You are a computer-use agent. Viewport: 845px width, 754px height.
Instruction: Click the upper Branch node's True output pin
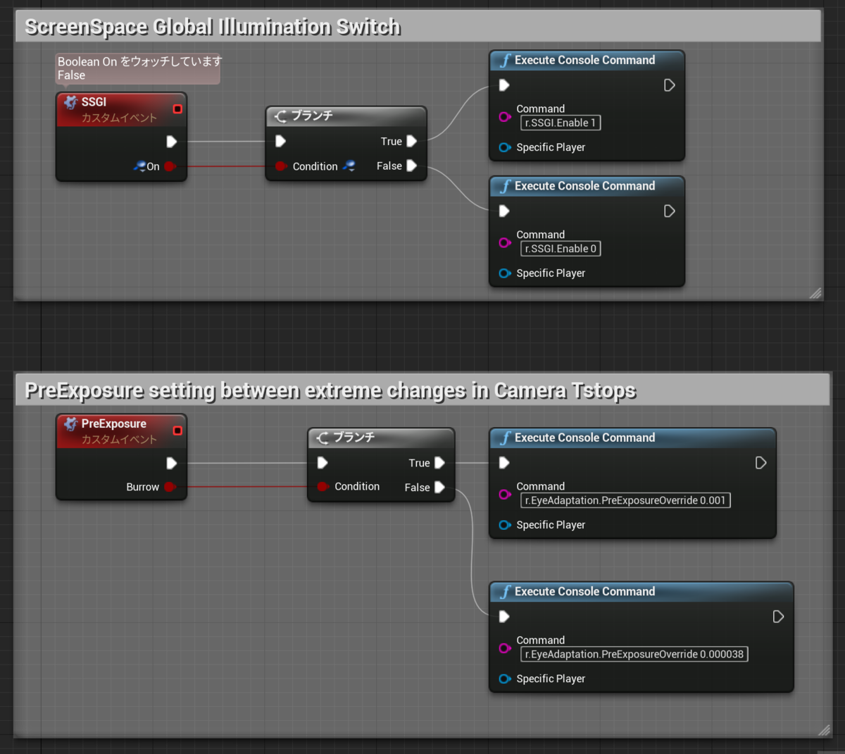pos(412,141)
